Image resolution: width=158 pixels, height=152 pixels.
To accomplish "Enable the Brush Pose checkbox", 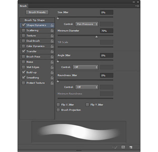I will [23, 57].
